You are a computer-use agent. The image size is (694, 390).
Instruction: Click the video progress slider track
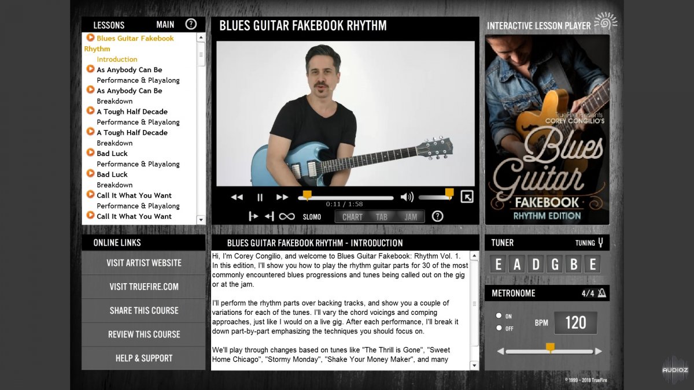[346, 198]
